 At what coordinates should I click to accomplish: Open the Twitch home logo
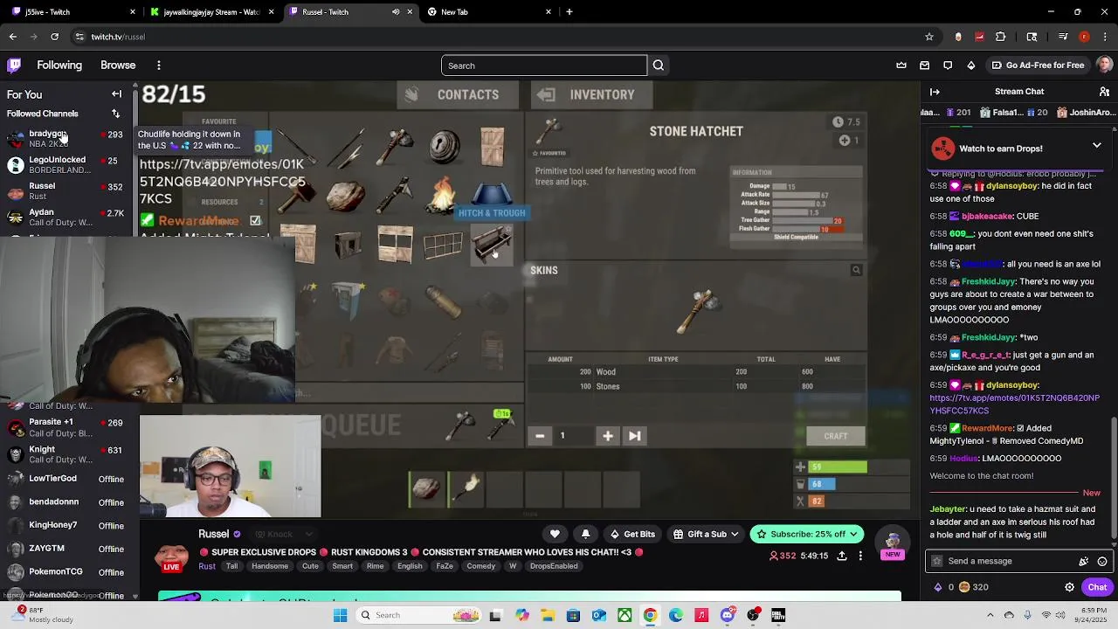coord(14,66)
